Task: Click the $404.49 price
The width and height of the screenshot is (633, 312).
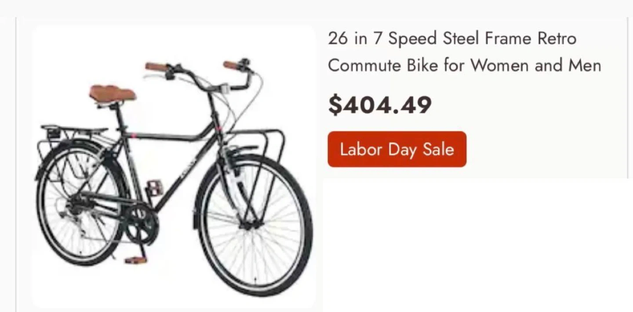Action: 380,105
